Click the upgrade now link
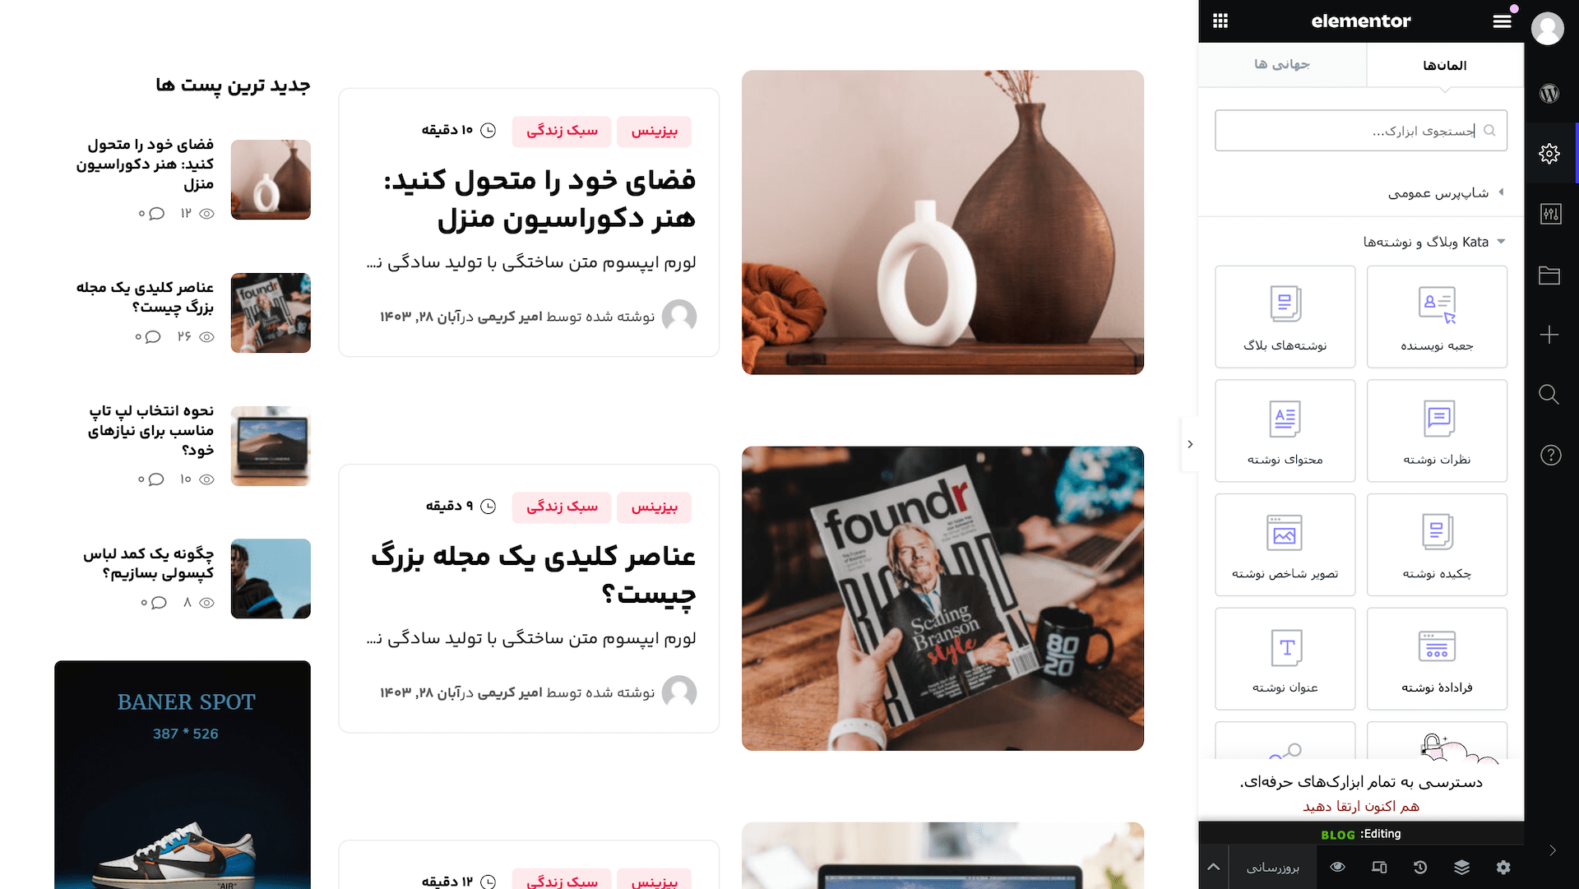1579x889 pixels. (x=1361, y=807)
